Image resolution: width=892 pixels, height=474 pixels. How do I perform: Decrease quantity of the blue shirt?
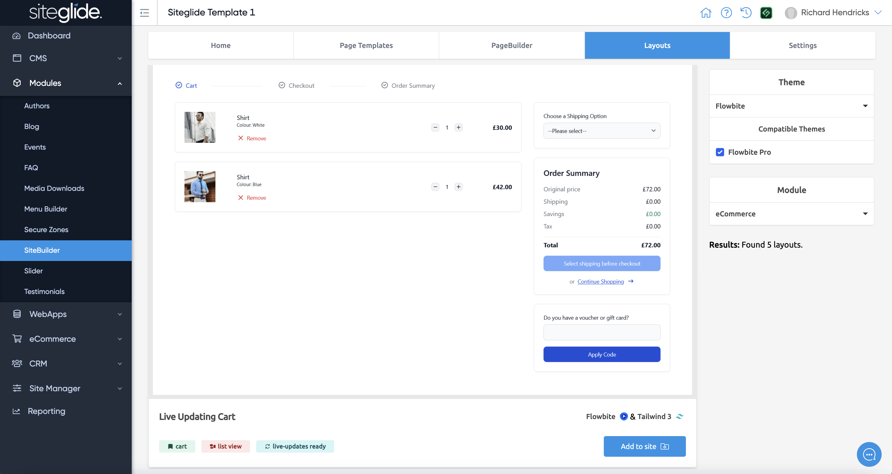coord(435,187)
